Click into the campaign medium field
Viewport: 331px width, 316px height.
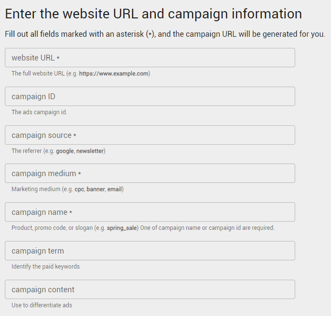[x=150, y=173]
